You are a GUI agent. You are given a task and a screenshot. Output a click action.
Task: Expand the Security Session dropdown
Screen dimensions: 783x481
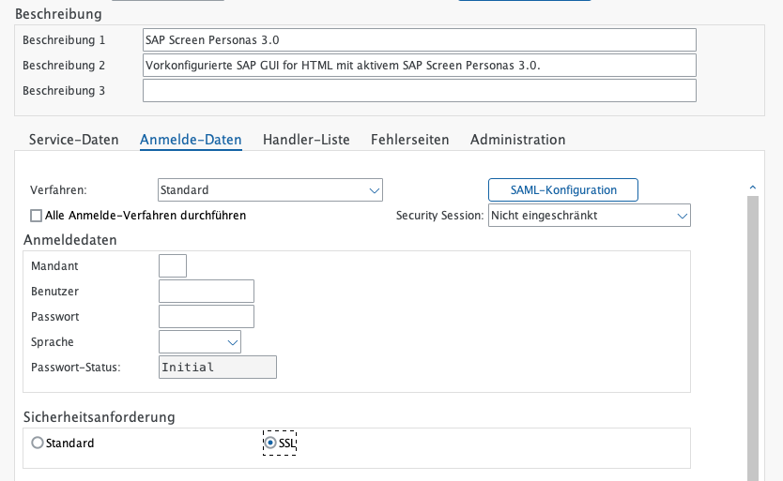(x=590, y=216)
